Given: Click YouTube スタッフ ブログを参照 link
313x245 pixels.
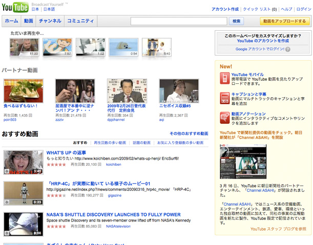Looking at the screenshot, I should [x=278, y=229].
